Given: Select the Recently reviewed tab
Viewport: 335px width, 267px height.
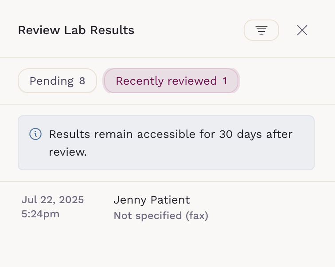Looking at the screenshot, I should tap(171, 81).
